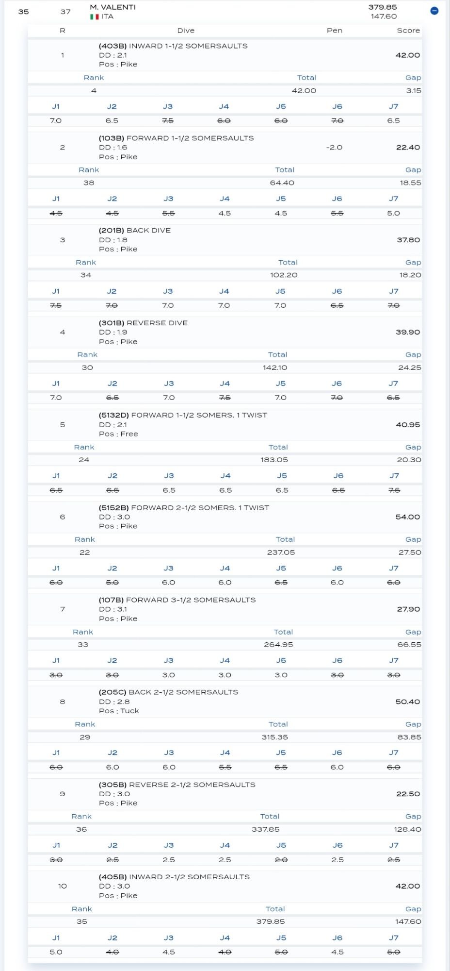450x971 pixels.
Task: Click the overall total score 379.85 at top
Action: click(383, 7)
